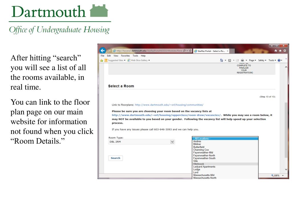Click the command bar Home icon
The height and width of the screenshot is (219, 292).
pyautogui.click(x=221, y=60)
